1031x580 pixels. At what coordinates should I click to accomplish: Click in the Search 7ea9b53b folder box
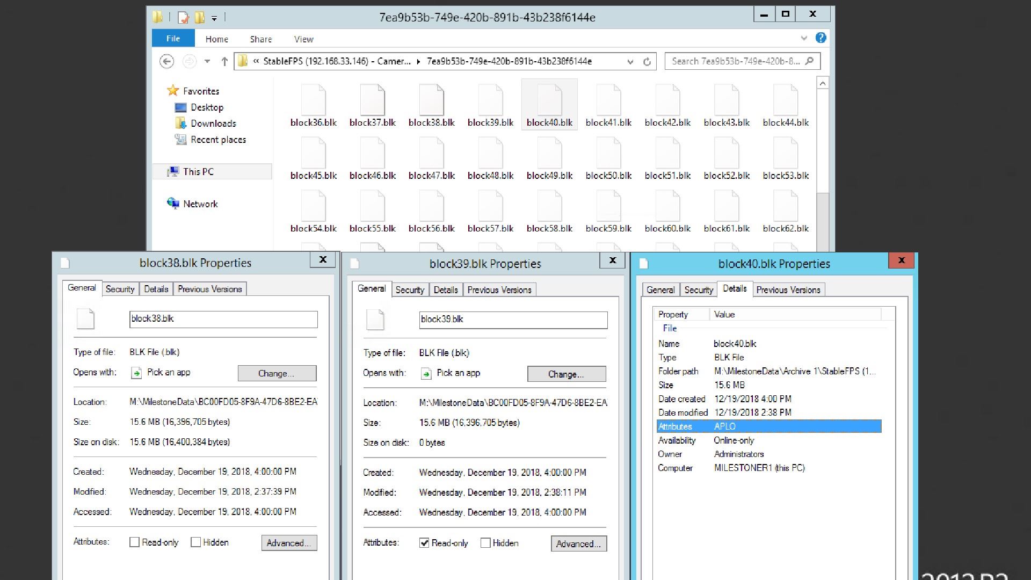pos(742,61)
